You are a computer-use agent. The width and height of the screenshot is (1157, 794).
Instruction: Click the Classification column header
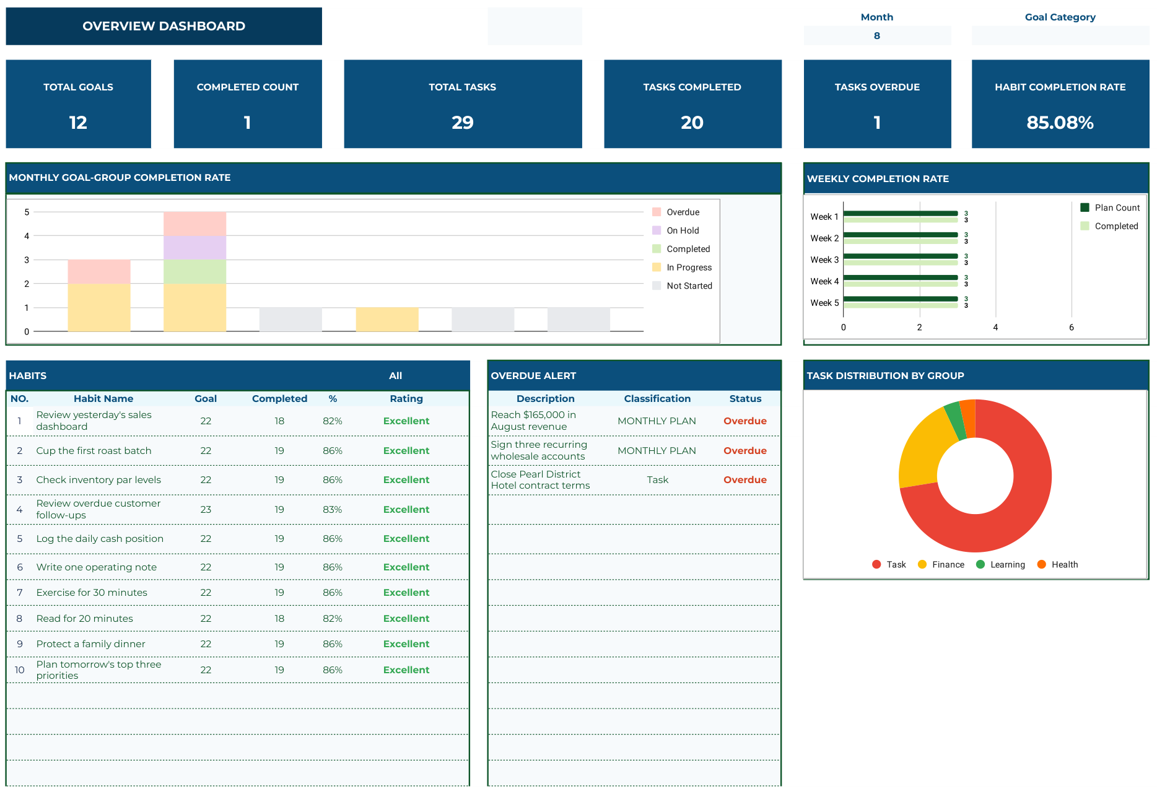pyautogui.click(x=657, y=399)
